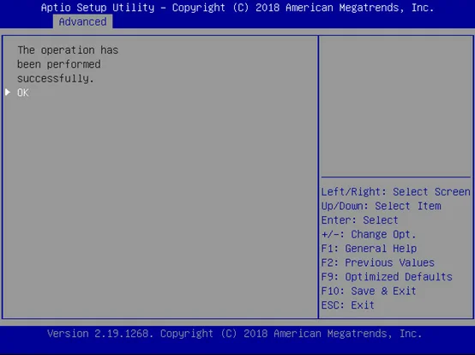Click the Left/Right: Select Screen hint
The image size is (475, 355).
tap(395, 192)
